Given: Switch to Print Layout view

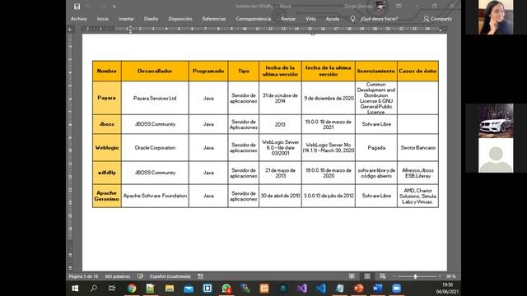Looking at the screenshot, I should click(367, 276).
